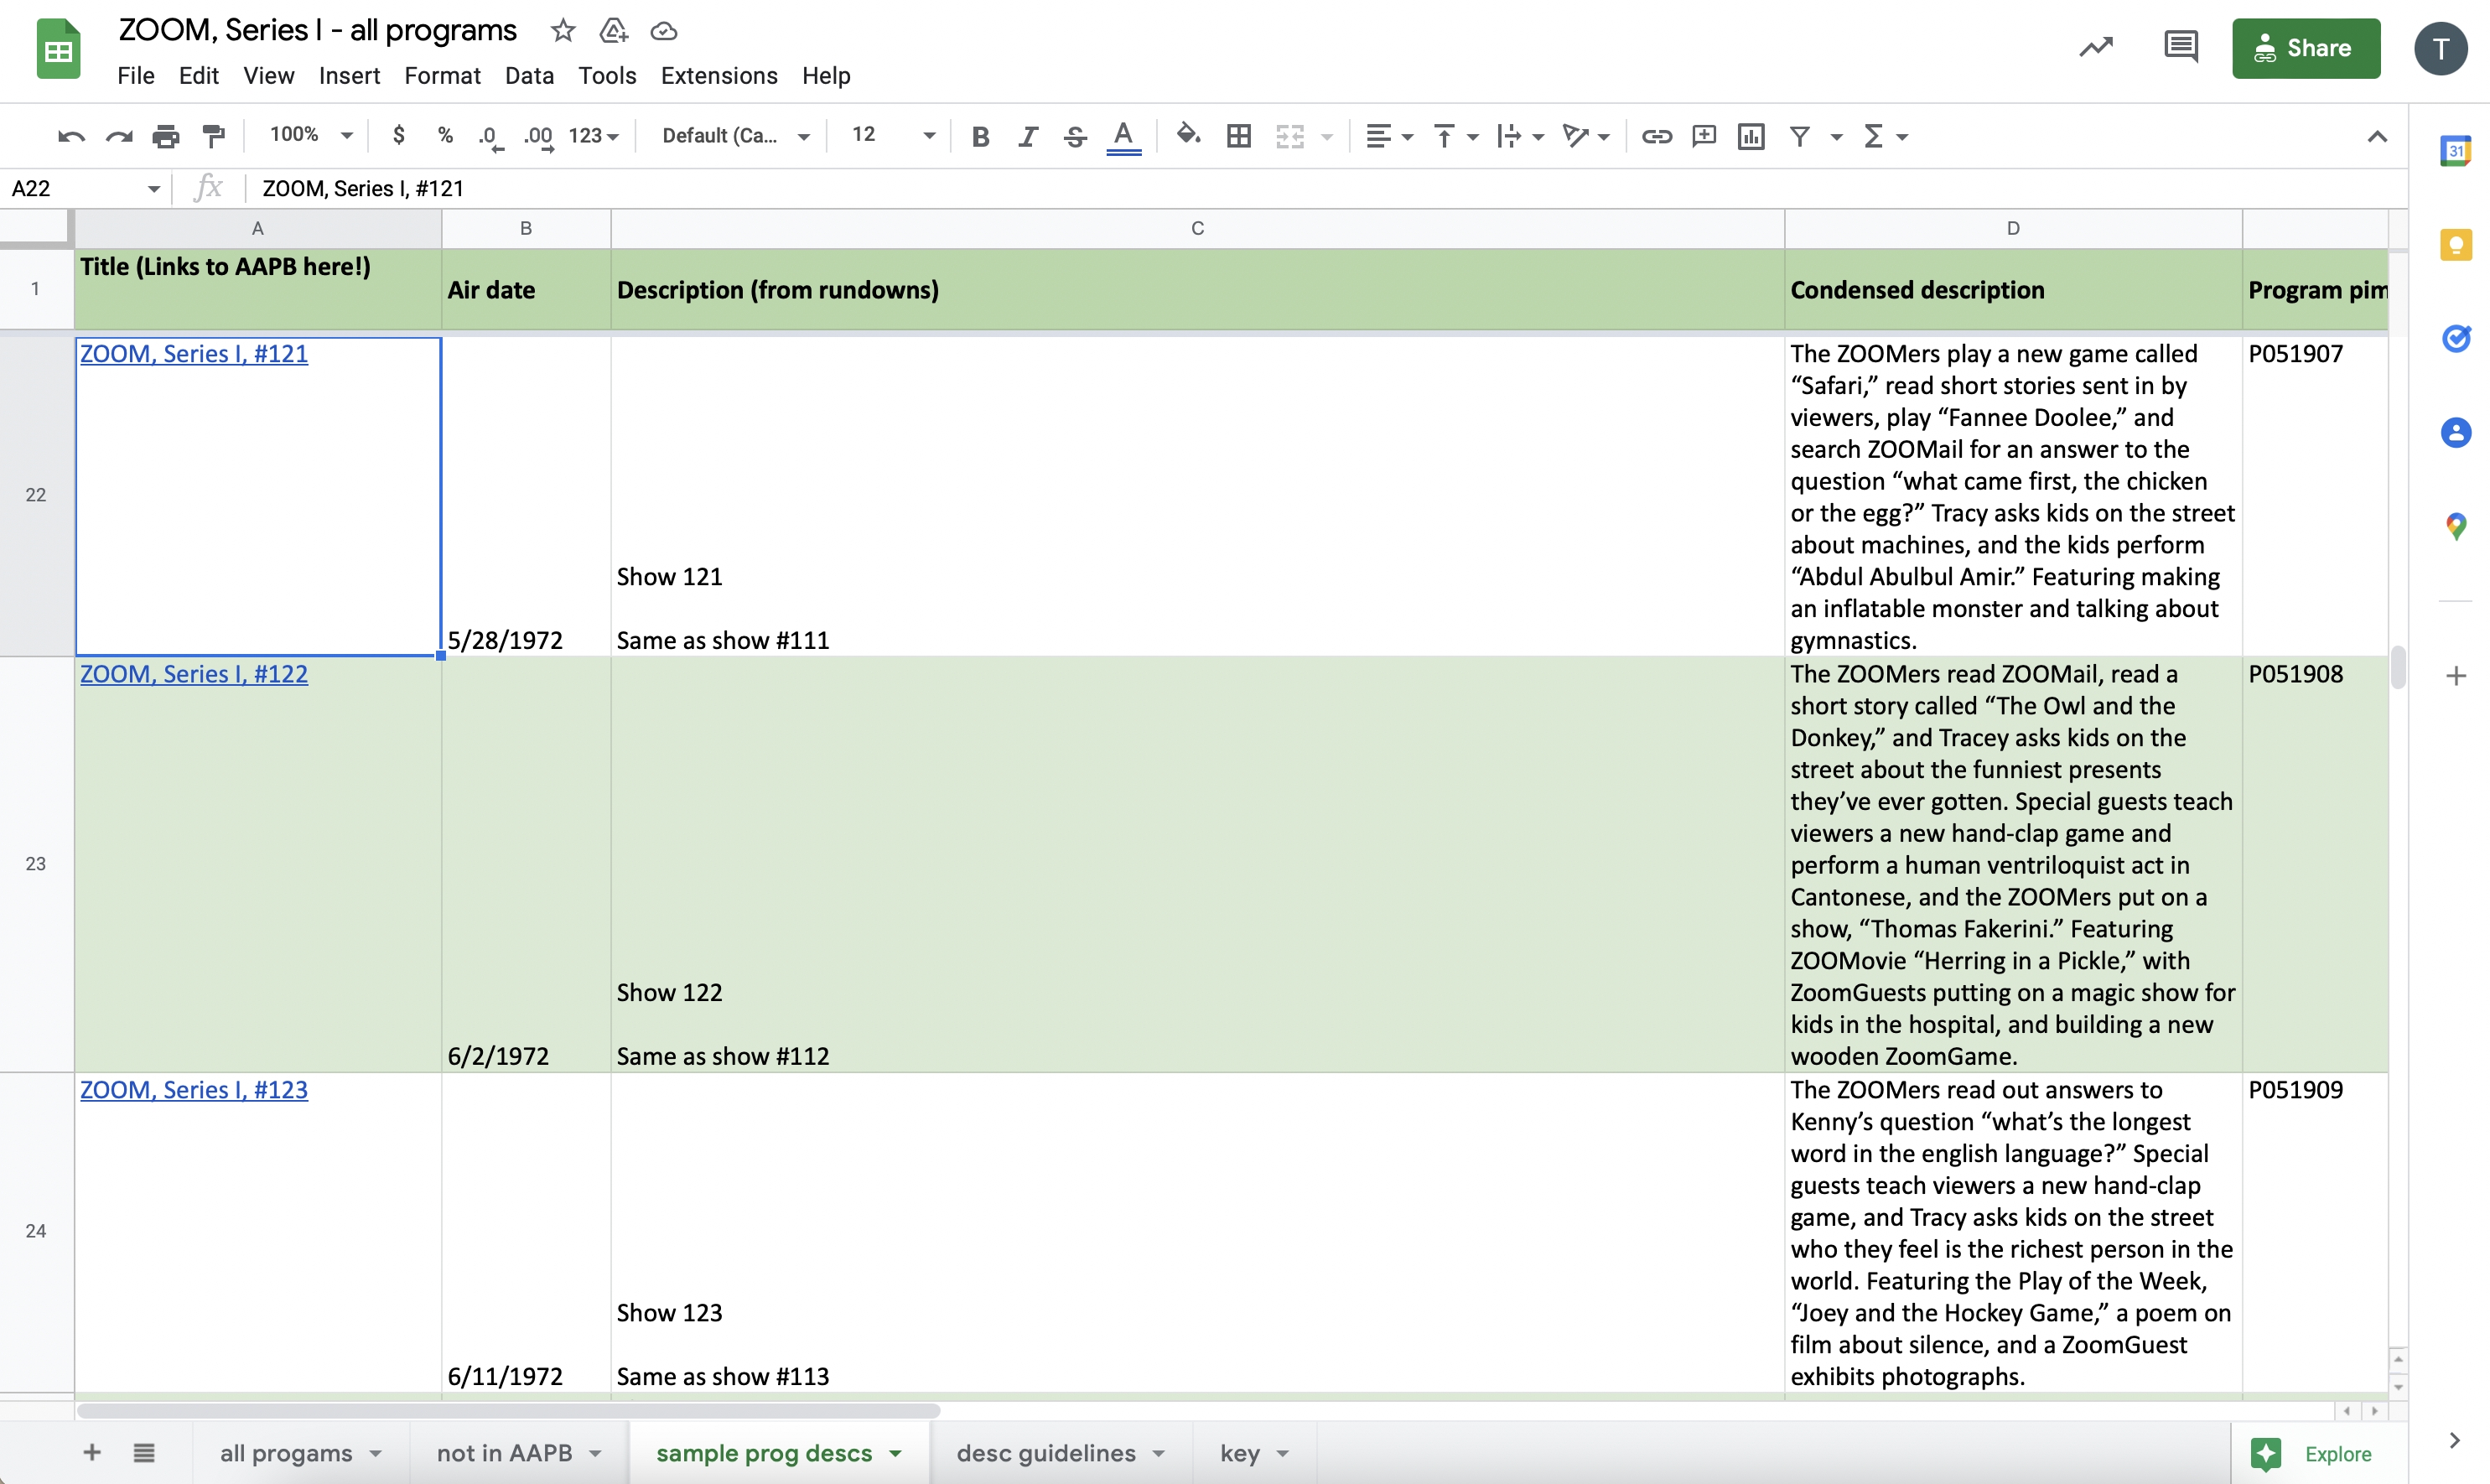
Task: Click the green Share button
Action: [2305, 48]
